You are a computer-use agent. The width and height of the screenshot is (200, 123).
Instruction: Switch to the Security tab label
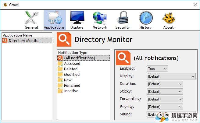tap(123, 27)
